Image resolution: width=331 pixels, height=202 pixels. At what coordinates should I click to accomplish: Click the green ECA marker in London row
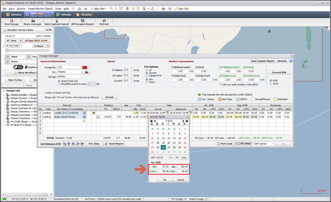tap(93, 113)
